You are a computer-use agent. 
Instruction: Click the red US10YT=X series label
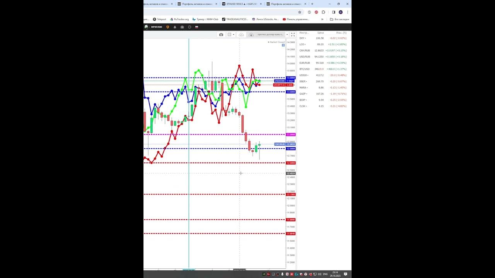pos(279,85)
